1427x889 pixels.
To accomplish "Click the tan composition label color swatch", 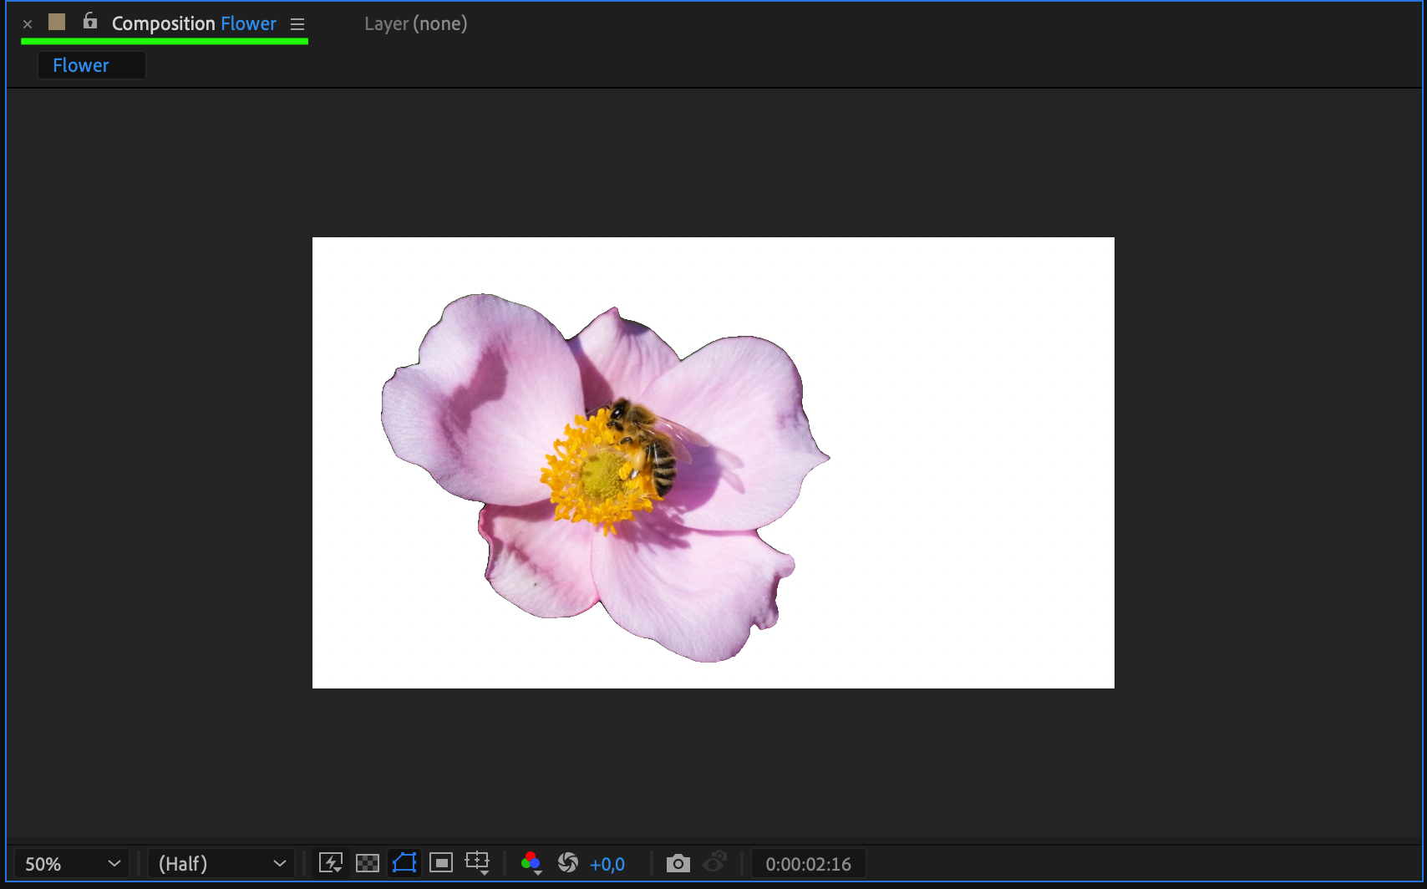I will 57,23.
